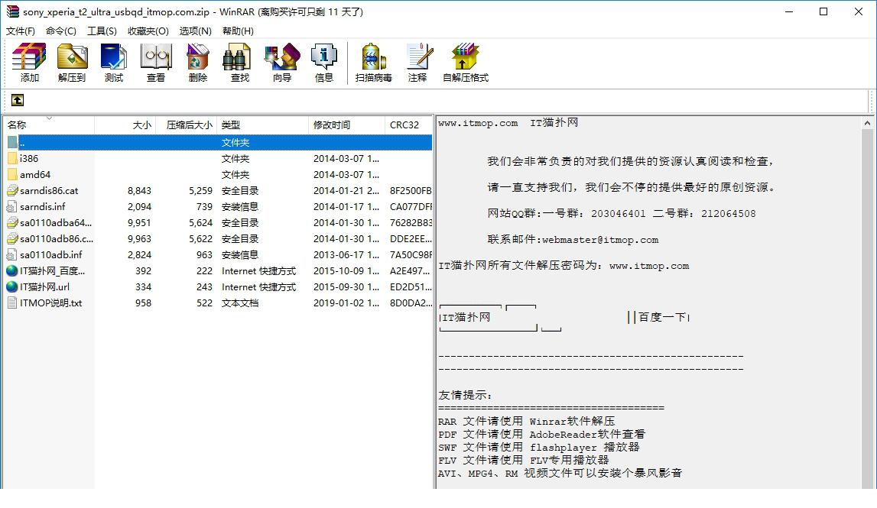Click the 删除 (Delete) toolbar icon
The width and height of the screenshot is (877, 508).
(197, 57)
